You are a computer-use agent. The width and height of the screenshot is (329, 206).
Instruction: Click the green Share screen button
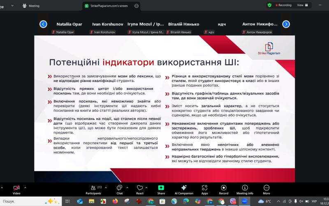tap(161, 188)
